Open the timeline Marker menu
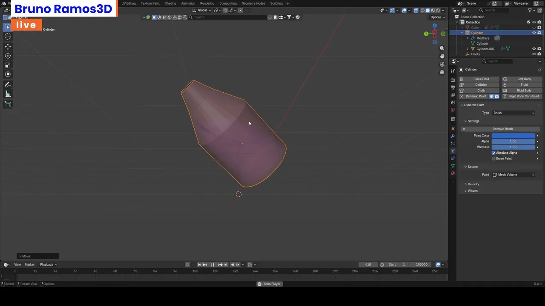The image size is (545, 306). (x=30, y=265)
